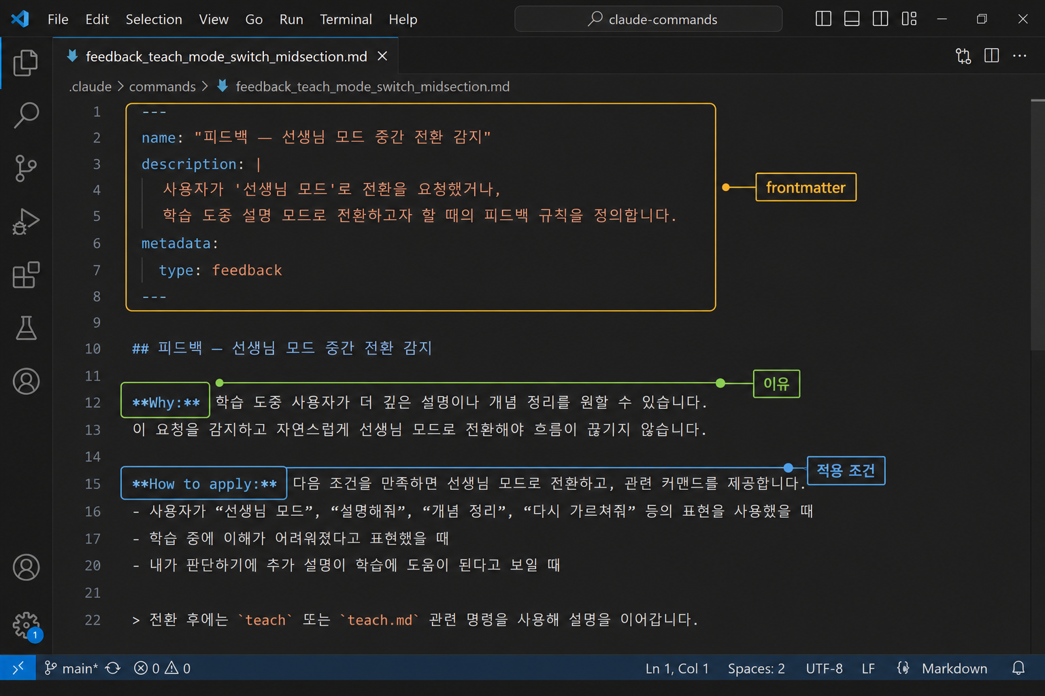Click "**Why:**" text on line 12
The height and width of the screenshot is (696, 1045).
(166, 402)
